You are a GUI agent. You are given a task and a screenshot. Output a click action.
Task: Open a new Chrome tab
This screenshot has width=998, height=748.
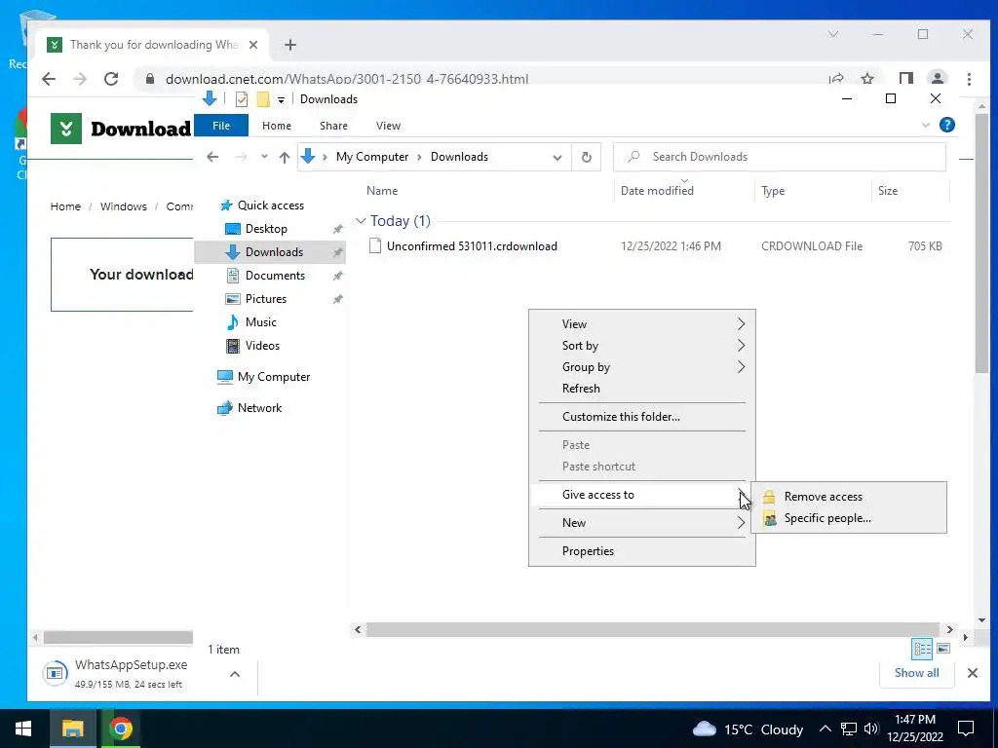point(290,45)
